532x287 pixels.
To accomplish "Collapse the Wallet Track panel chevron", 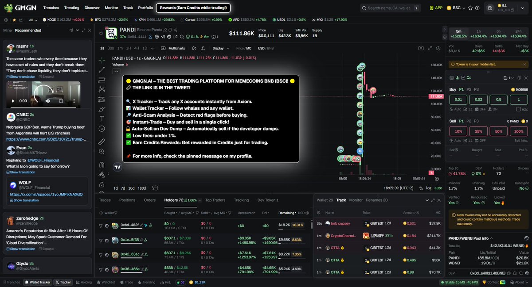I will tap(427, 200).
